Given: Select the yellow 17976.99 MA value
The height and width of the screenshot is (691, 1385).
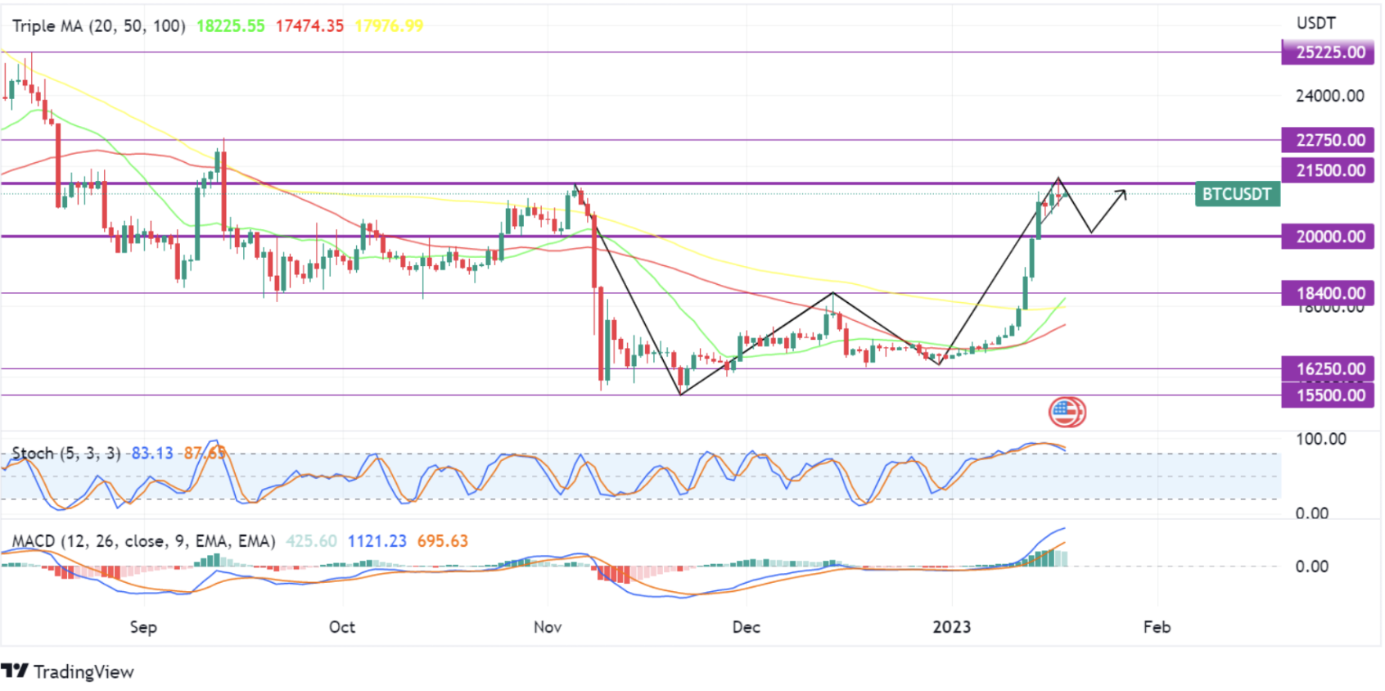Looking at the screenshot, I should click(389, 26).
